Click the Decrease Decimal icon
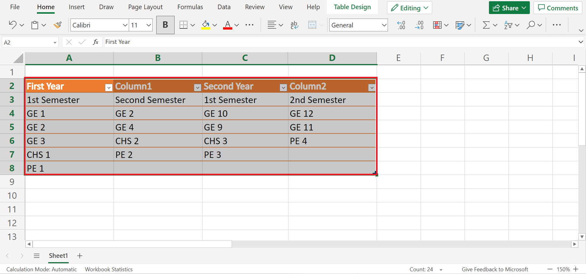Screen dimensions: 586x274 [x=419, y=25]
